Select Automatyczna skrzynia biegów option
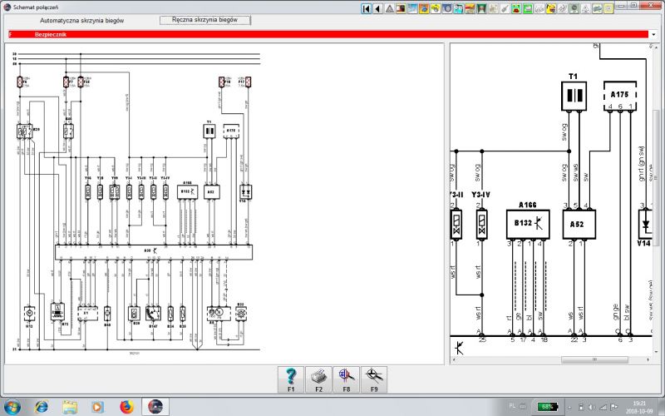This screenshot has height=416, width=665. (x=81, y=20)
